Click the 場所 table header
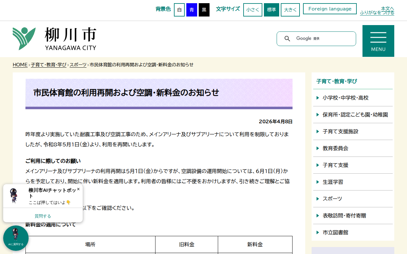The height and width of the screenshot is (254, 407). [x=90, y=244]
